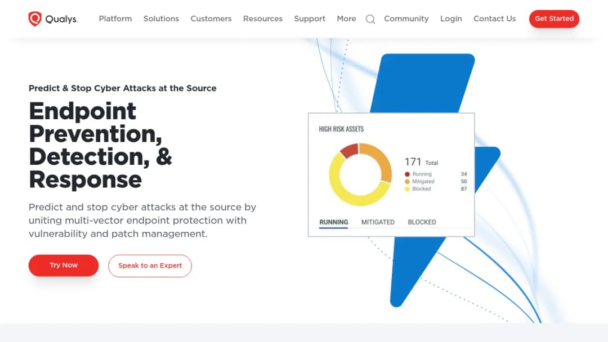Click 'Predict & Stop Cyber Attacks at the Source'
The width and height of the screenshot is (608, 342).
click(123, 88)
